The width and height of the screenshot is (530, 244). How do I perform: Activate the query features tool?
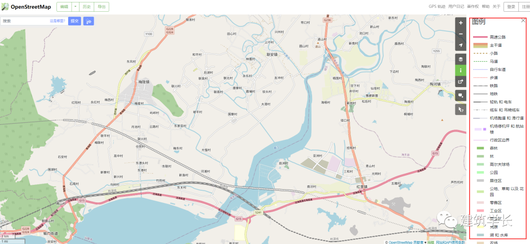pyautogui.click(x=460, y=109)
